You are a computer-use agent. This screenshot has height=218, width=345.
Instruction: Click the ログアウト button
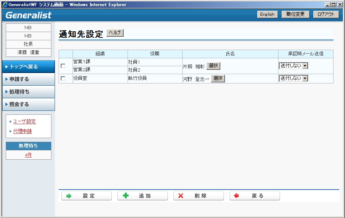[326, 14]
